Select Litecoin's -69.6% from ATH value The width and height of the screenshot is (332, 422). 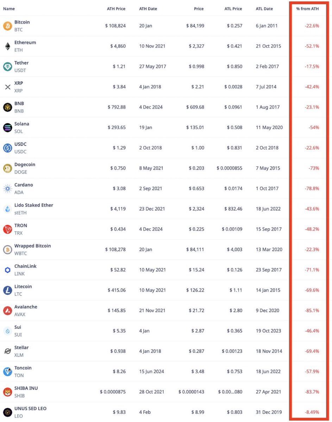312,290
